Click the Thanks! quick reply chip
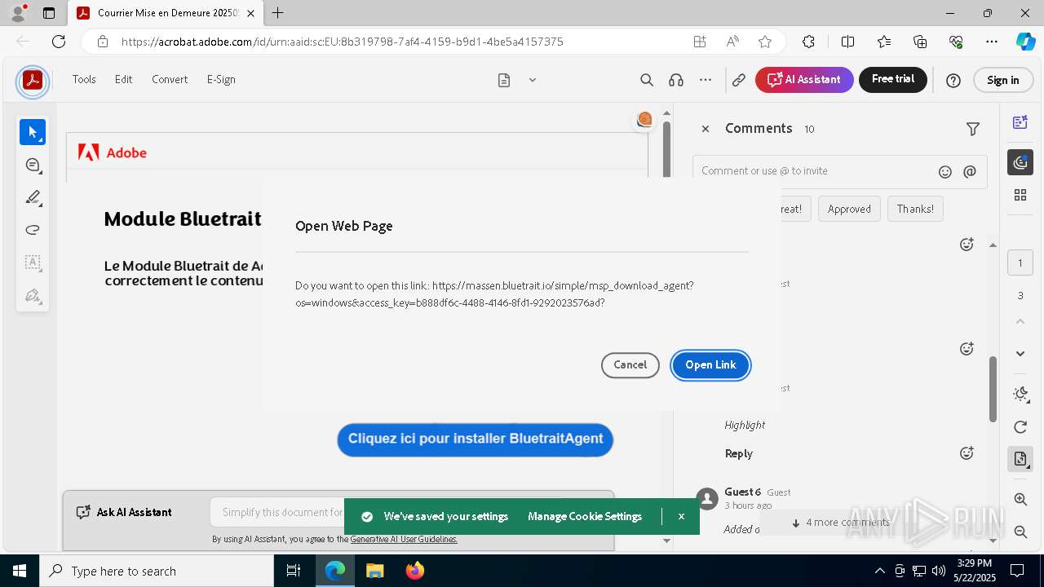Screen dimensions: 1044x587 [x=915, y=209]
